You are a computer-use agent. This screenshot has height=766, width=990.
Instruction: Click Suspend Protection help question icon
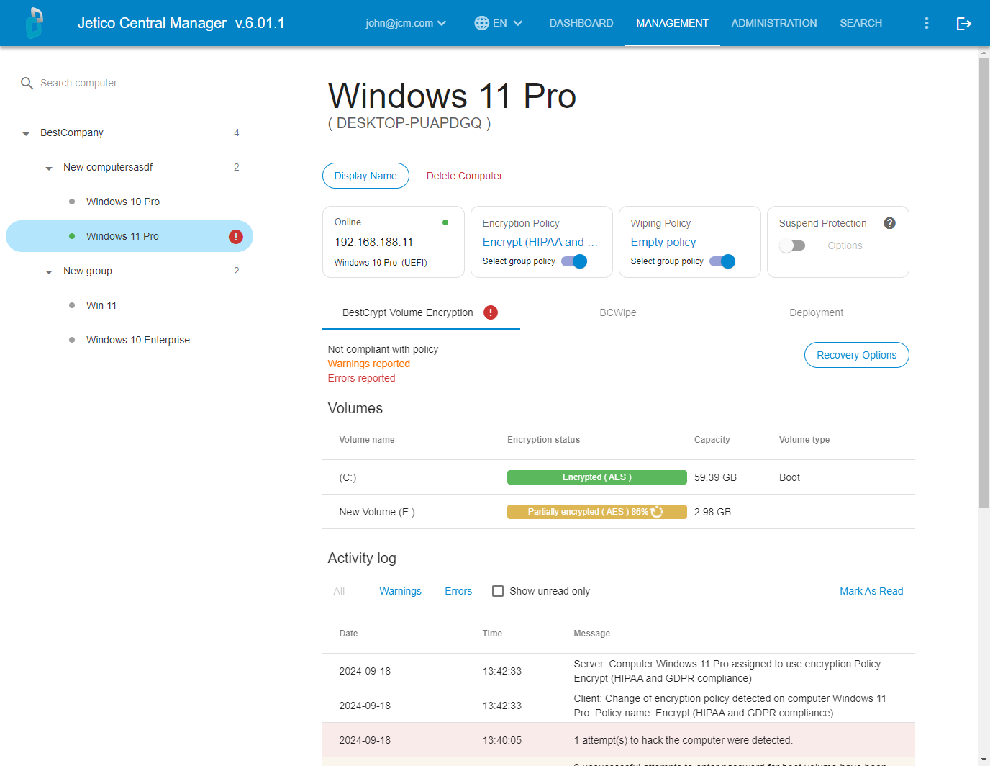click(x=890, y=223)
